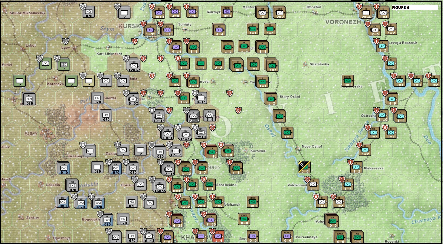Select the gray unit stack labeled 12=17
The width and height of the screenshot is (443, 244).
click(x=193, y=116)
